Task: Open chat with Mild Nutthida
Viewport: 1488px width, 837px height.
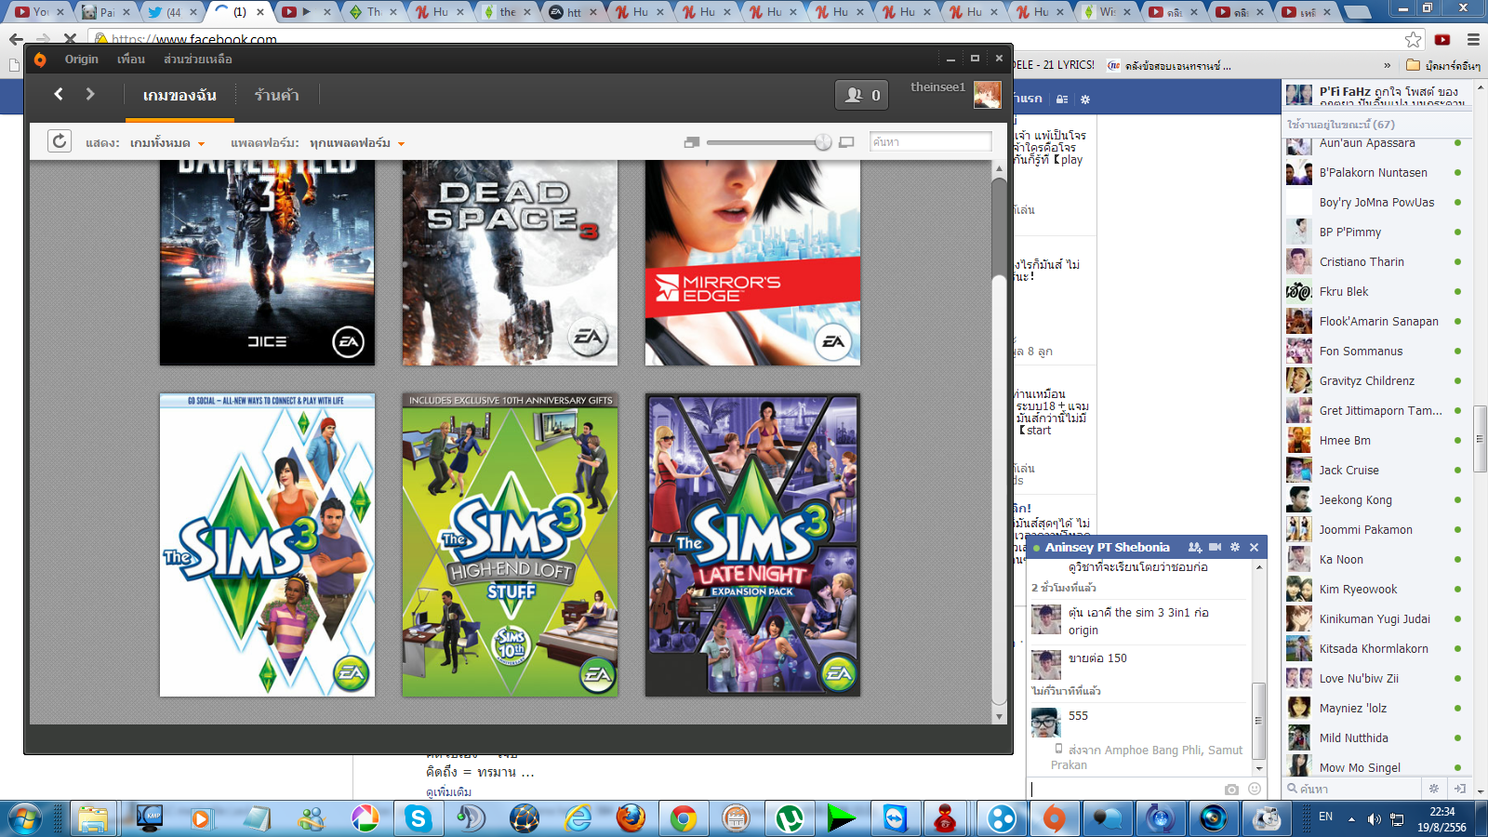Action: click(x=1375, y=737)
